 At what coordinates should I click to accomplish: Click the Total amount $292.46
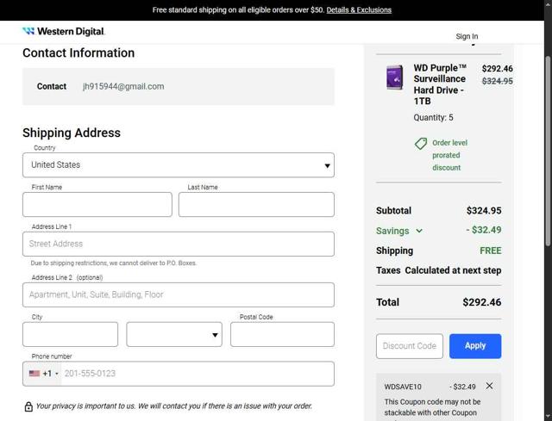(481, 302)
